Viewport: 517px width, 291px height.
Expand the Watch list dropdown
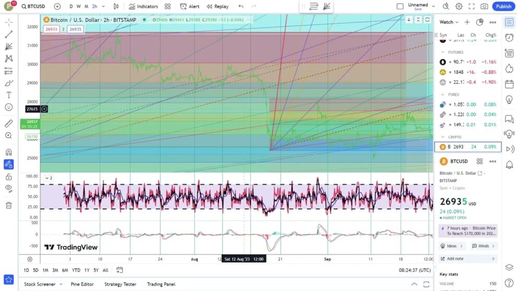(x=456, y=22)
